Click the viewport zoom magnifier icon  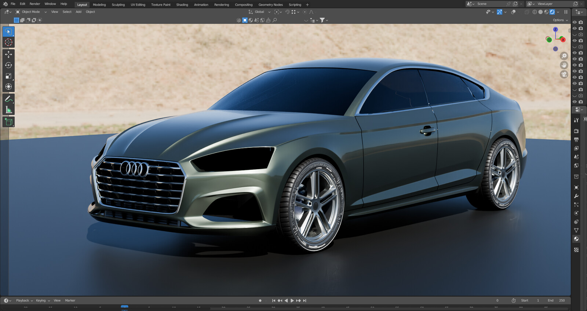point(564,56)
